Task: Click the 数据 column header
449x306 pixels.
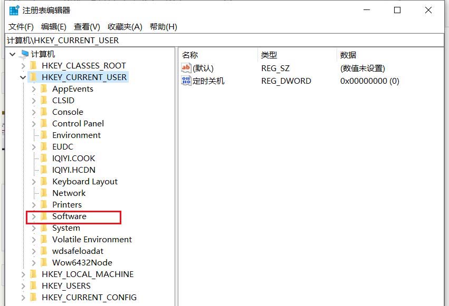Action: (348, 55)
